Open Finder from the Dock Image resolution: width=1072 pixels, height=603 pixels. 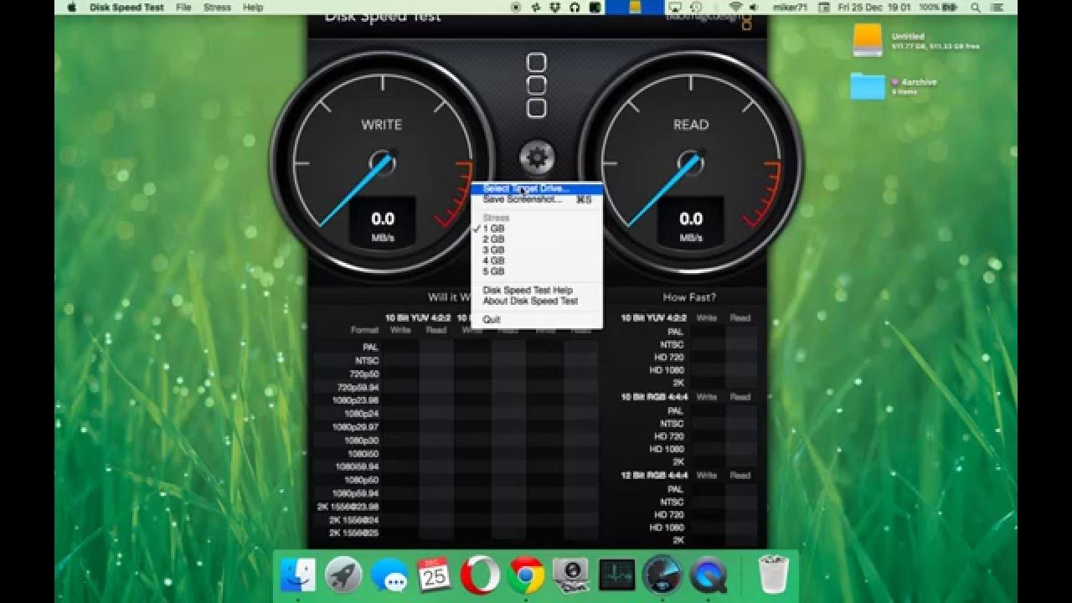(x=297, y=575)
